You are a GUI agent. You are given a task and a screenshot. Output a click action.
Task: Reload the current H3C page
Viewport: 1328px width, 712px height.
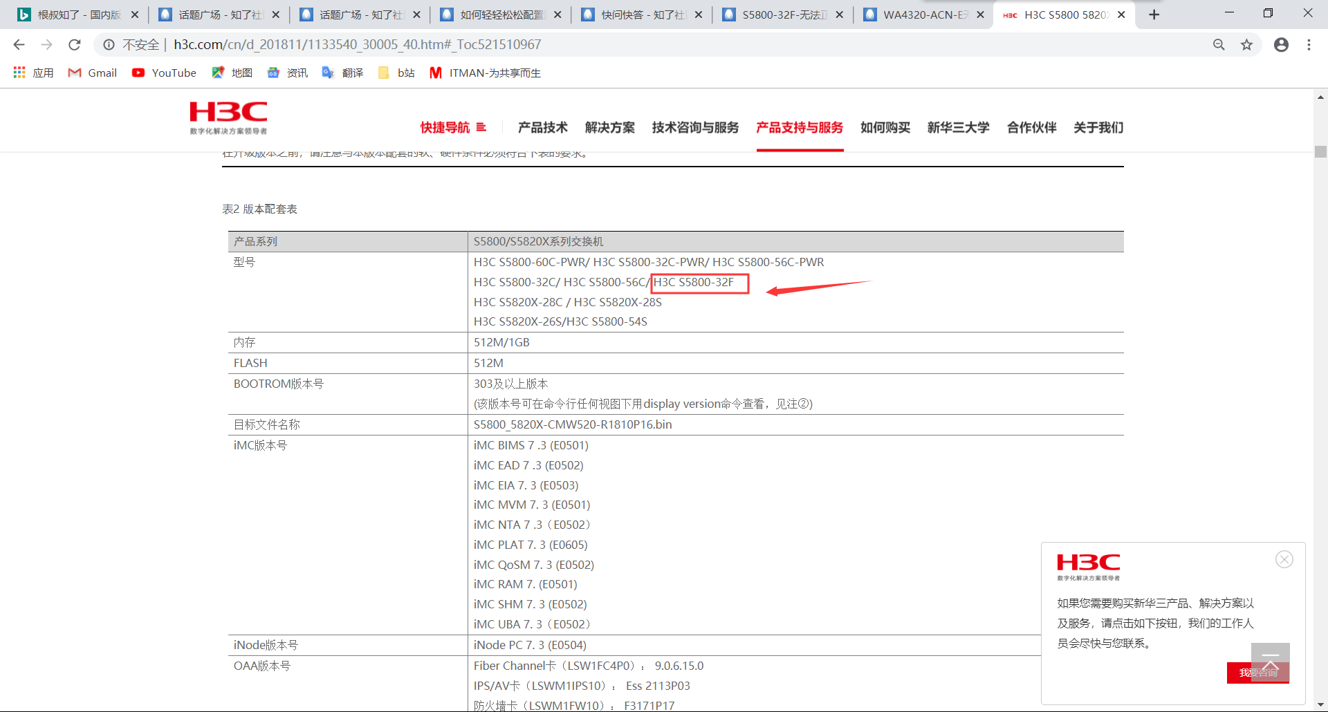[x=75, y=45]
